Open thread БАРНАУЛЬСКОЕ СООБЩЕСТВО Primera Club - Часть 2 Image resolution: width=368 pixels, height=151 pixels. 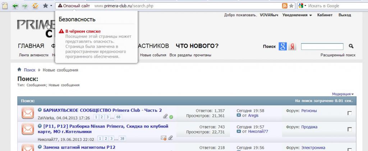click(102, 110)
